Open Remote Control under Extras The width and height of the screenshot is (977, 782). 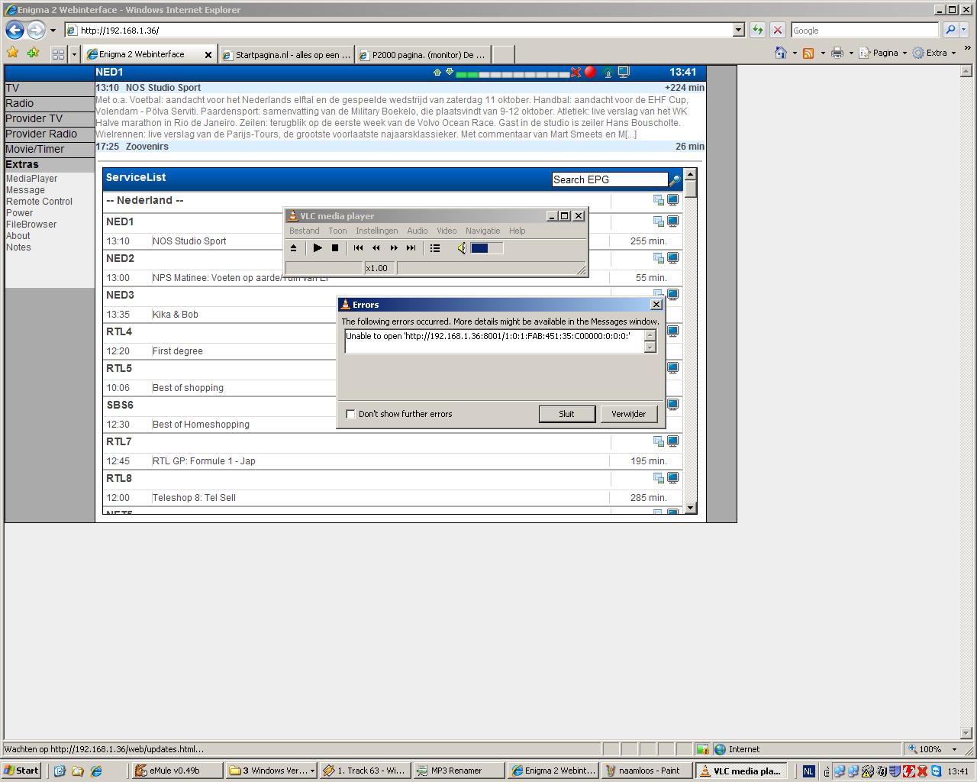point(39,202)
